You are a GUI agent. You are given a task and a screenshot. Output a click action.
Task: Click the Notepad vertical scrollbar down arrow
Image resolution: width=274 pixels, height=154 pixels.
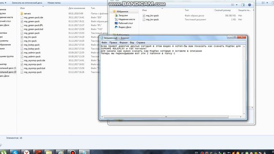[x=244, y=114]
